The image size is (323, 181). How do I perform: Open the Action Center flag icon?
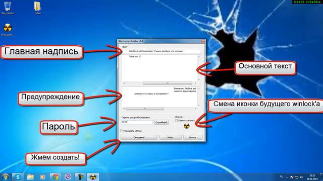coord(292,177)
